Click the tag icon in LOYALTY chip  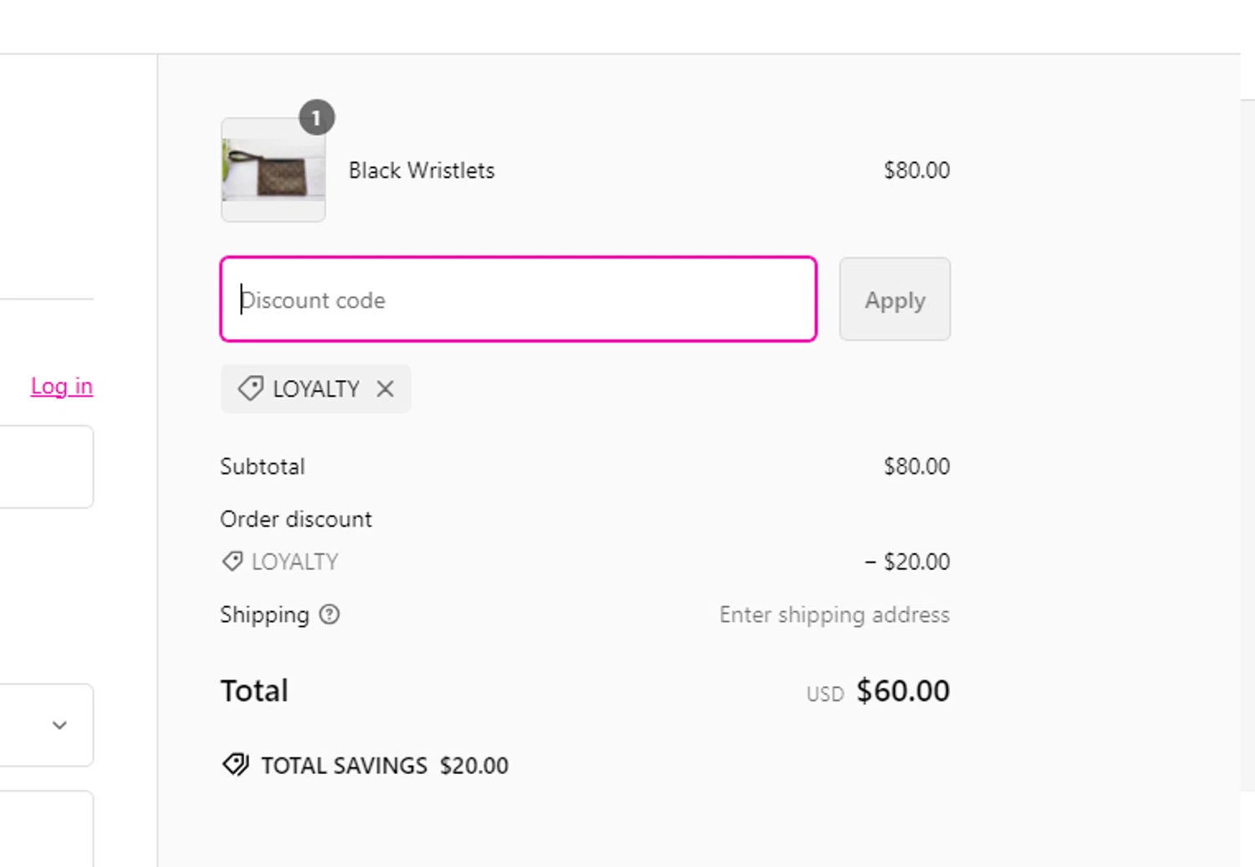point(250,389)
